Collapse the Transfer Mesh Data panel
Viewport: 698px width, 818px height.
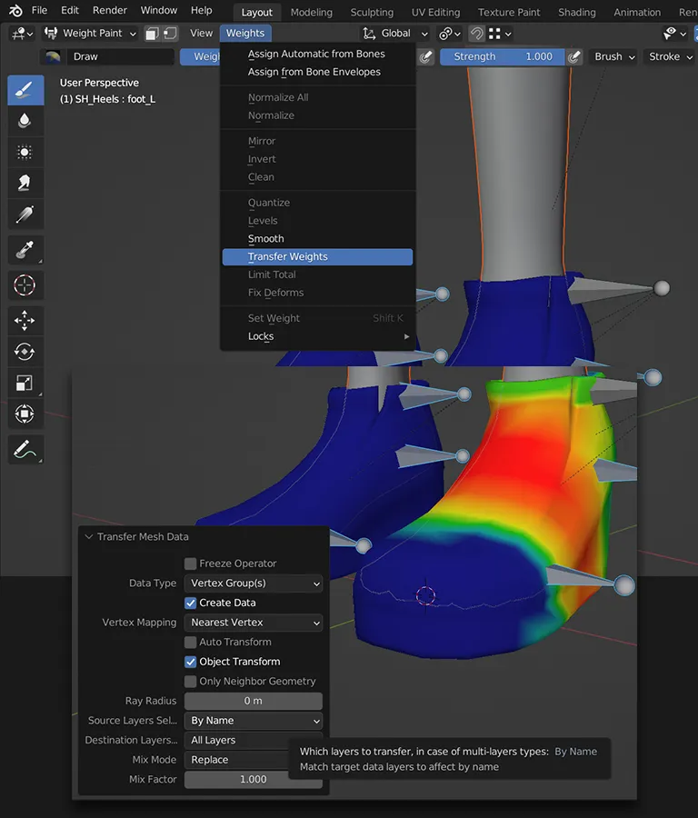point(89,537)
